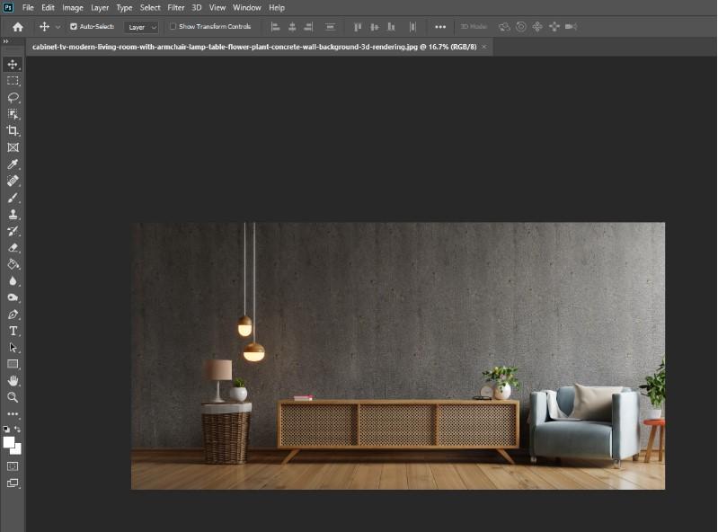Screen dimensions: 718x532
Task: Select the Eyedropper tool
Action: pos(13,164)
